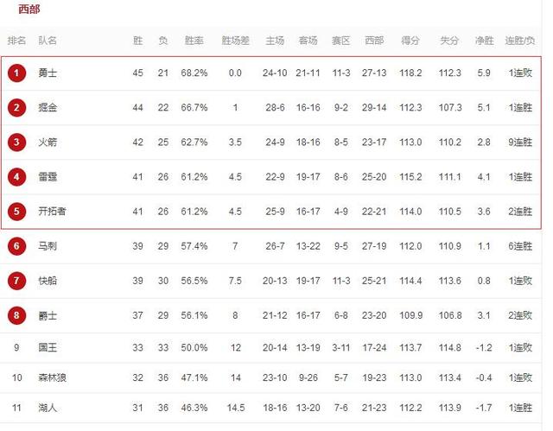Click the 得分 column header
The height and width of the screenshot is (431, 553).
click(410, 41)
